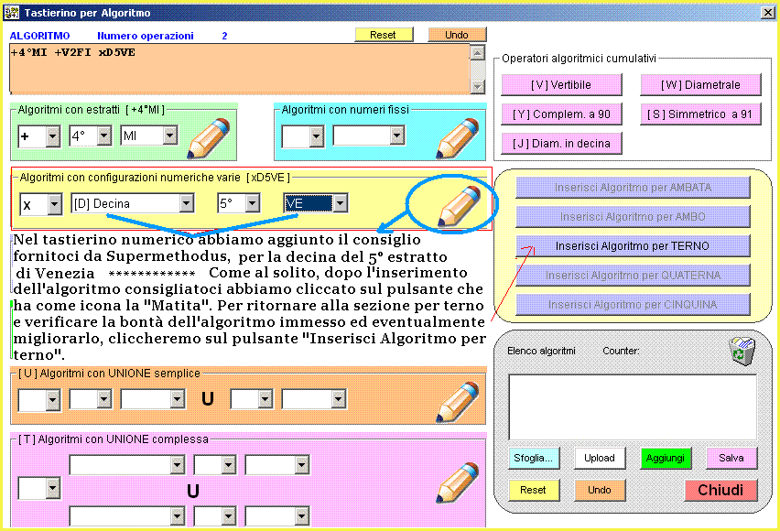The height and width of the screenshot is (531, 780).
Task: Open the 5° position dropdown
Action: pyautogui.click(x=252, y=203)
